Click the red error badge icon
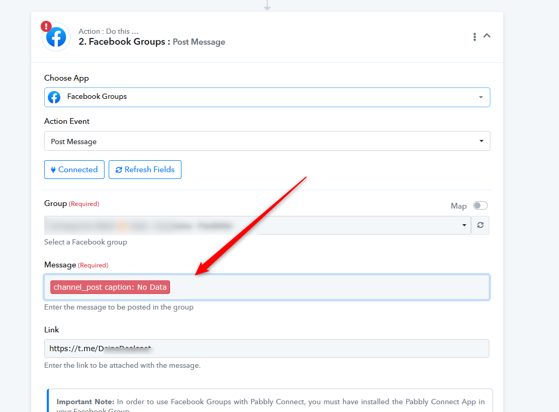Image resolution: width=559 pixels, height=412 pixels. [x=46, y=26]
